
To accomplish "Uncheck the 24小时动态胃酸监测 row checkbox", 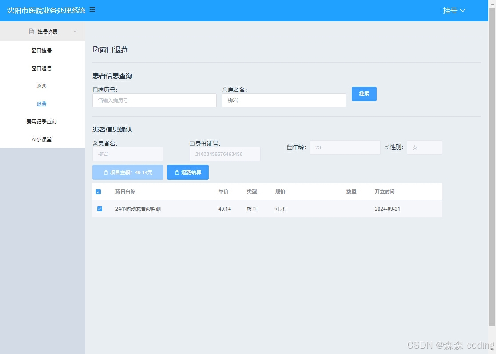I will [x=99, y=208].
